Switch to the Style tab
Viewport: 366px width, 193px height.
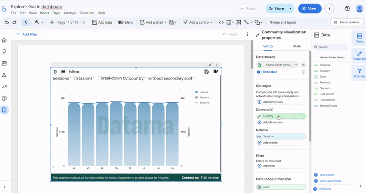click(x=297, y=46)
